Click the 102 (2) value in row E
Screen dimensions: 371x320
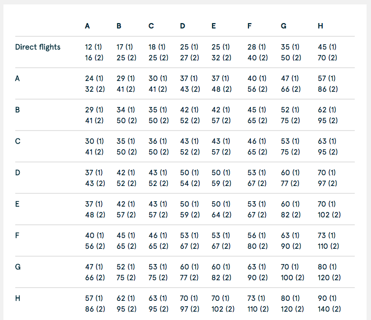329,215
